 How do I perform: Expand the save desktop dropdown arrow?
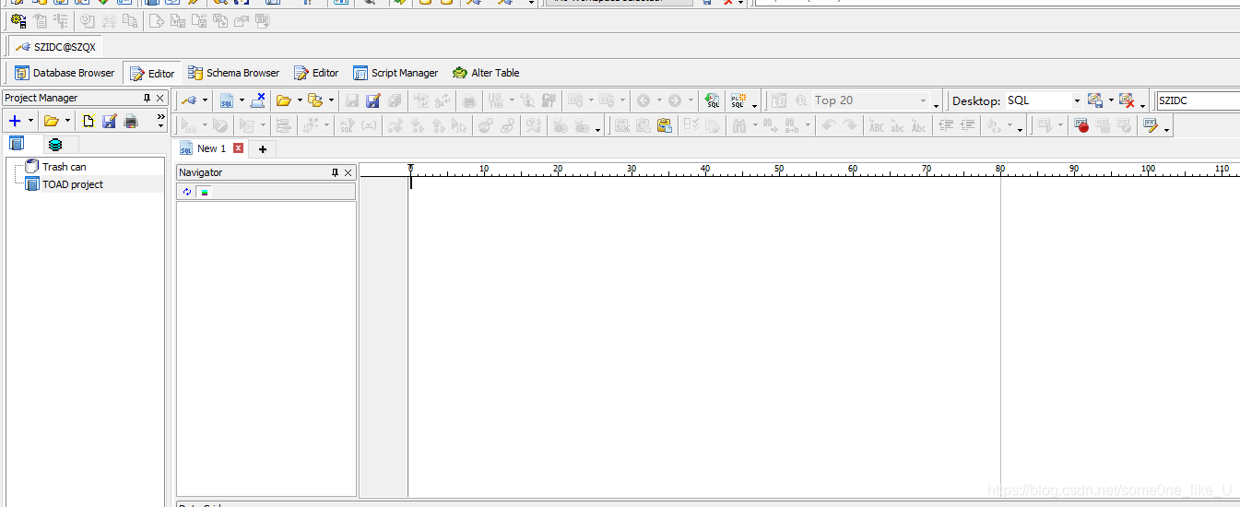click(1111, 100)
